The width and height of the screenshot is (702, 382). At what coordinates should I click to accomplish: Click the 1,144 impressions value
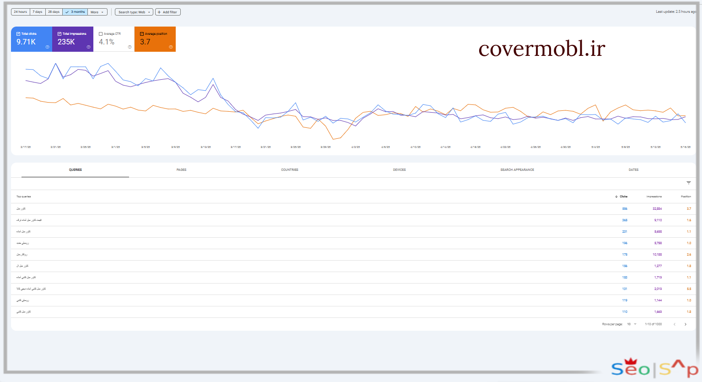click(x=658, y=300)
